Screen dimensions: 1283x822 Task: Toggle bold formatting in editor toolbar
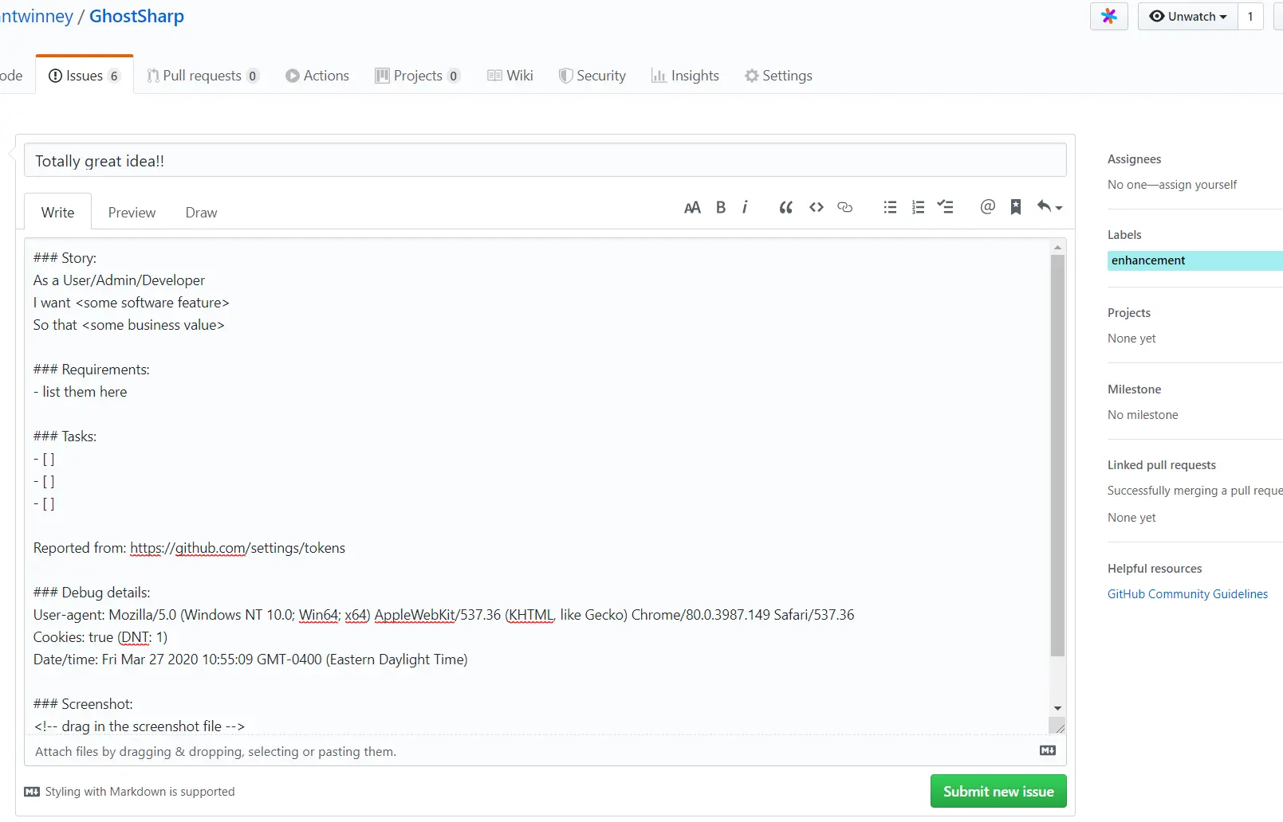click(721, 207)
